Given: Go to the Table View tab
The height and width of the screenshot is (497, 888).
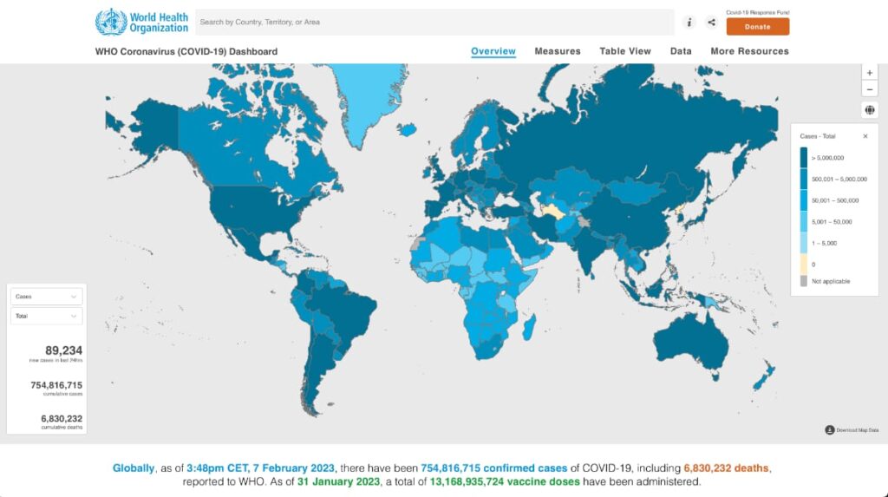Looking at the screenshot, I should (x=625, y=51).
